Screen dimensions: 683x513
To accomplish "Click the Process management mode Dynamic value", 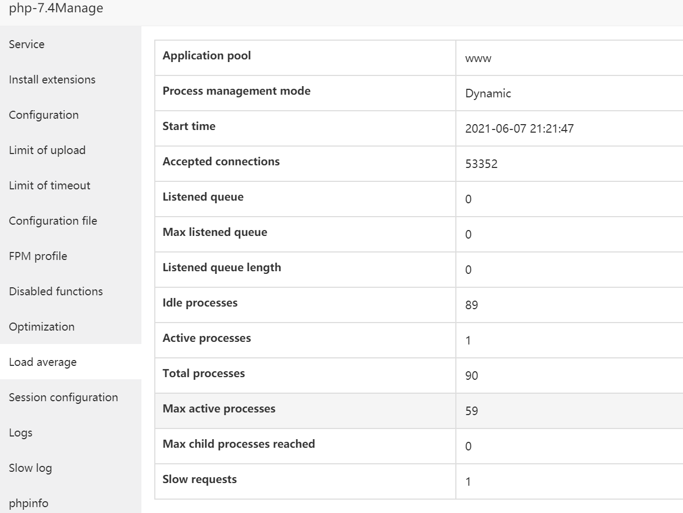I will coord(488,93).
